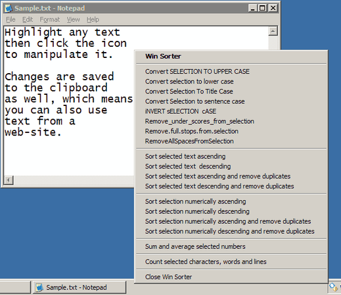This screenshot has height=295, width=341.
Task: Choose Sort selected text ascending
Action: tap(231, 156)
